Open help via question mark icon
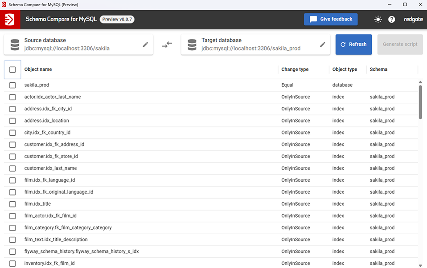Viewport: 427px width, 268px height. click(392, 19)
